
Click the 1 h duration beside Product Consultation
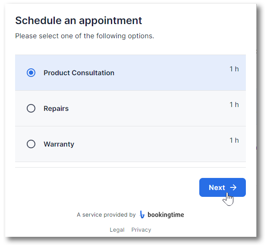point(234,69)
